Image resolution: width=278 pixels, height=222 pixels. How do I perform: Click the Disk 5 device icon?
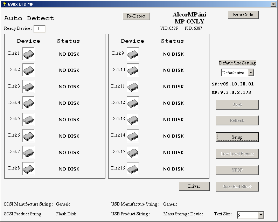(28, 119)
